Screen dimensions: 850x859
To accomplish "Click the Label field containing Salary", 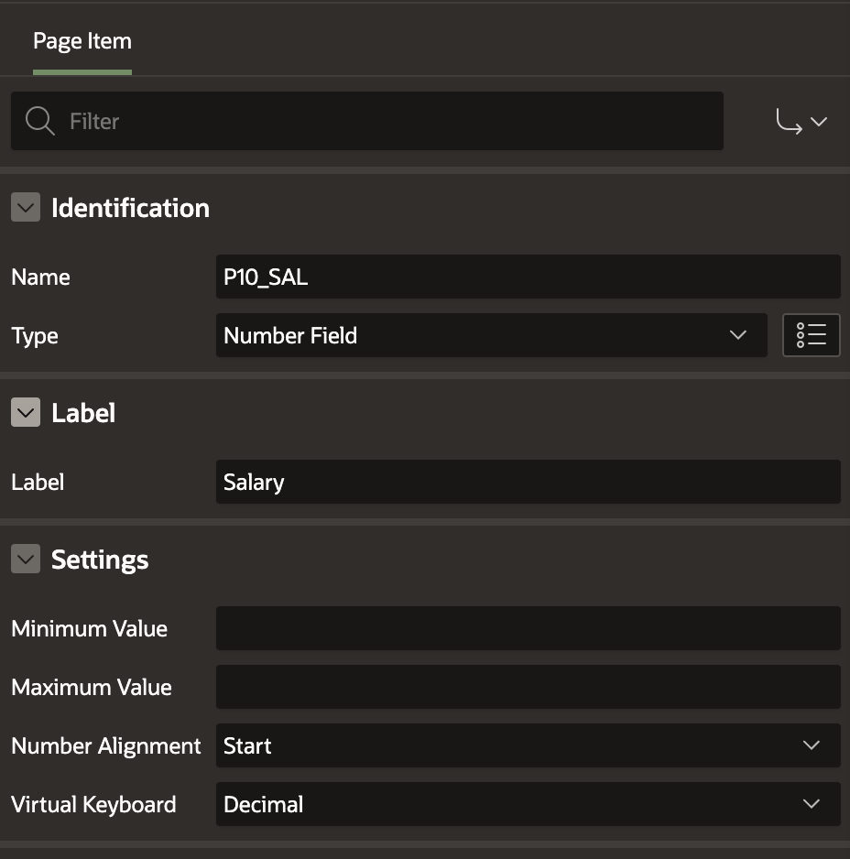I will coord(528,482).
